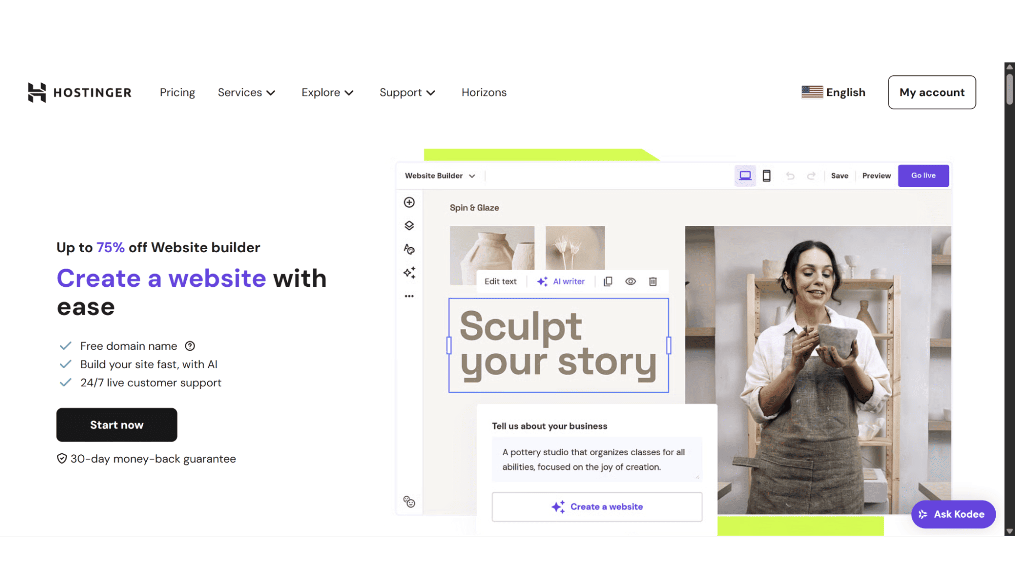Click the right resize handle of heading
The height and width of the screenshot is (571, 1015).
[x=669, y=345]
